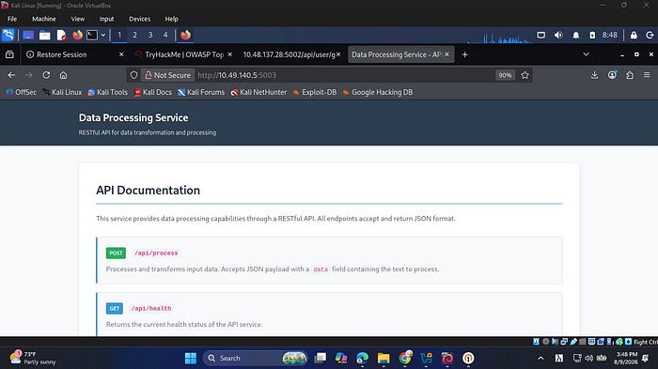
Task: Go to the Firefox home page
Action: click(63, 75)
